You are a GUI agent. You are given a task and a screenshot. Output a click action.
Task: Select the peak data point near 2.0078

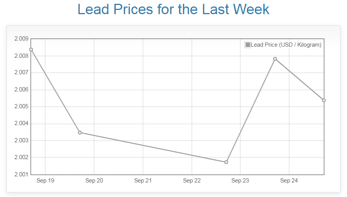tap(275, 59)
